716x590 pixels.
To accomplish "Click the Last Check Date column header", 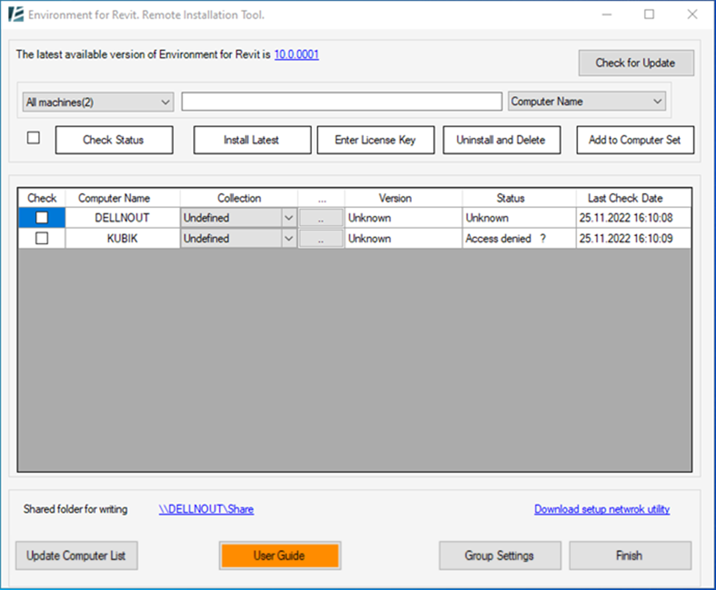I will point(633,198).
